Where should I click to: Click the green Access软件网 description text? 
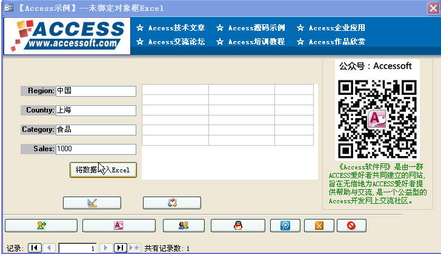click(377, 184)
